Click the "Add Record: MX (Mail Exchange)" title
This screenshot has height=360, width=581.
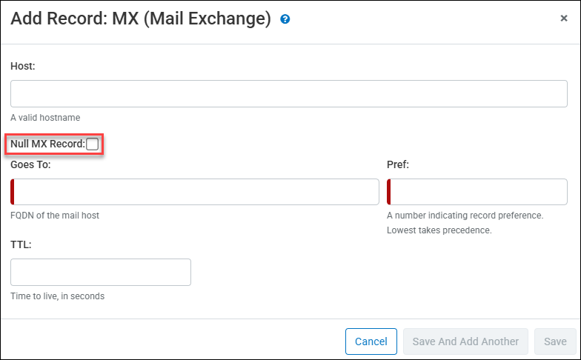click(141, 19)
